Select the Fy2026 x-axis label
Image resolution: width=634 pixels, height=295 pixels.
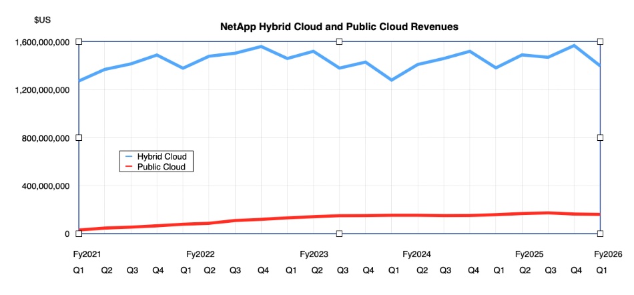pos(607,254)
